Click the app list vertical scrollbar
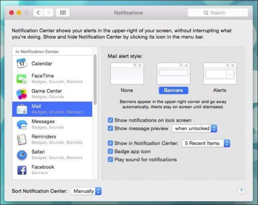 [95, 79]
